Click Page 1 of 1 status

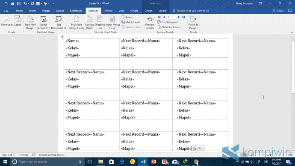[8, 155]
